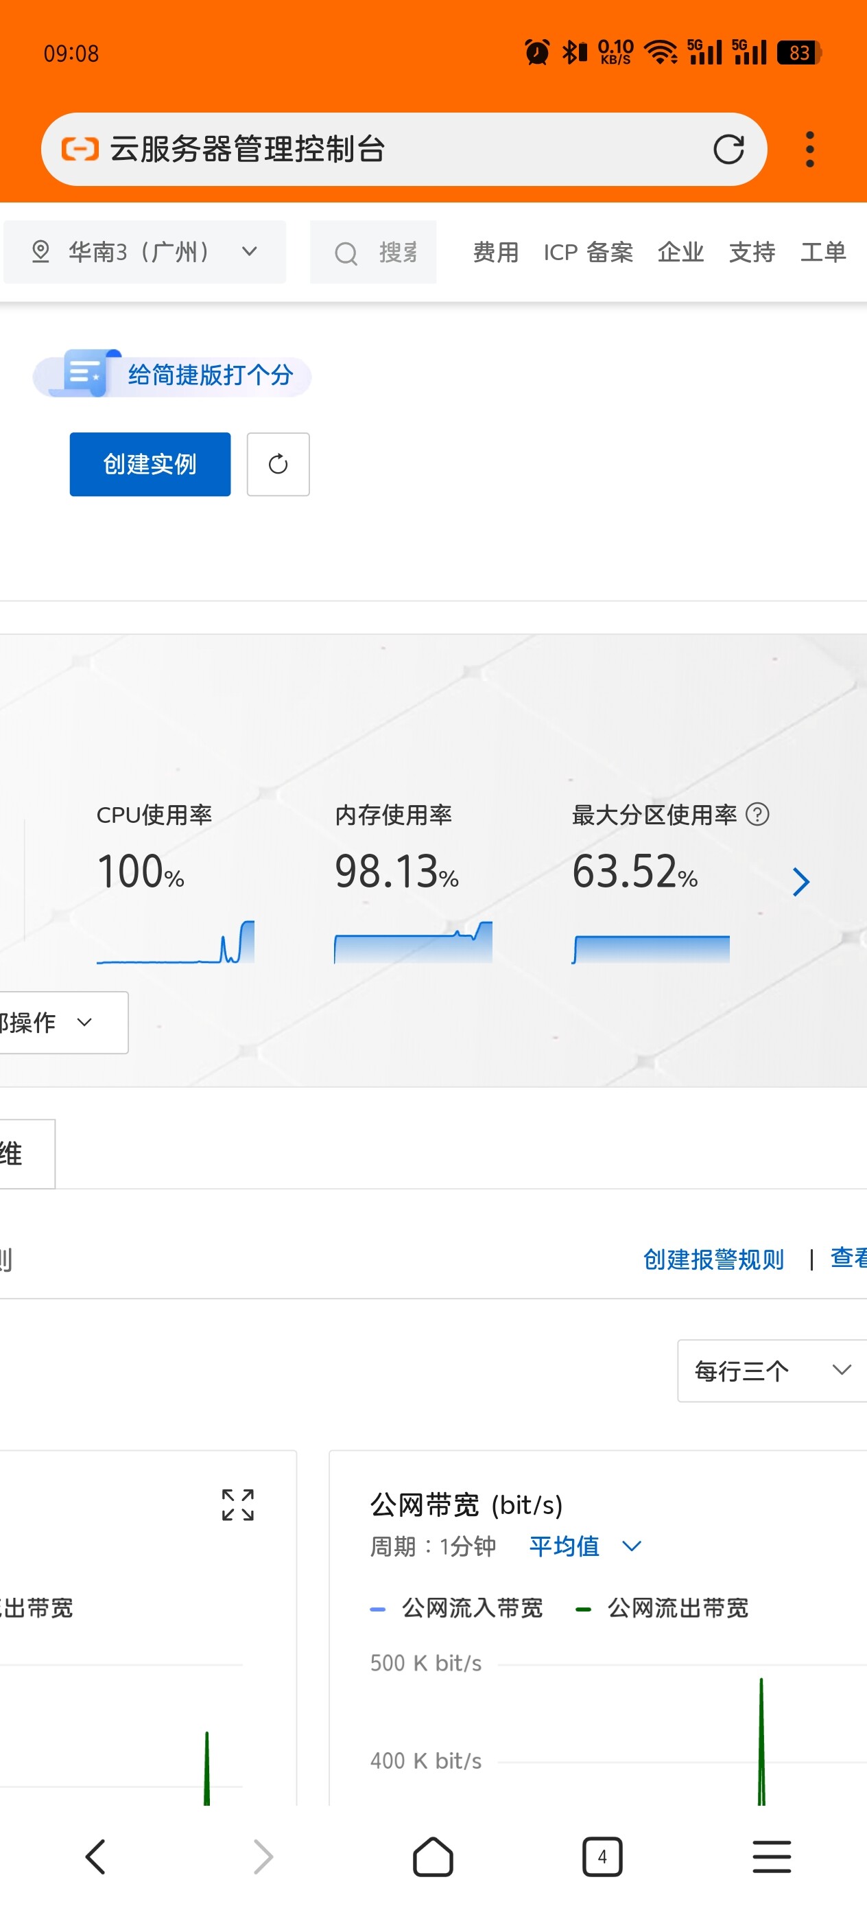
Task: Toggle the 公网流入带宽 legend series
Action: pos(456,1608)
